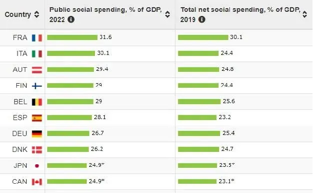313x193 pixels.
Task: Click the Germany flag icon
Action: [37, 134]
